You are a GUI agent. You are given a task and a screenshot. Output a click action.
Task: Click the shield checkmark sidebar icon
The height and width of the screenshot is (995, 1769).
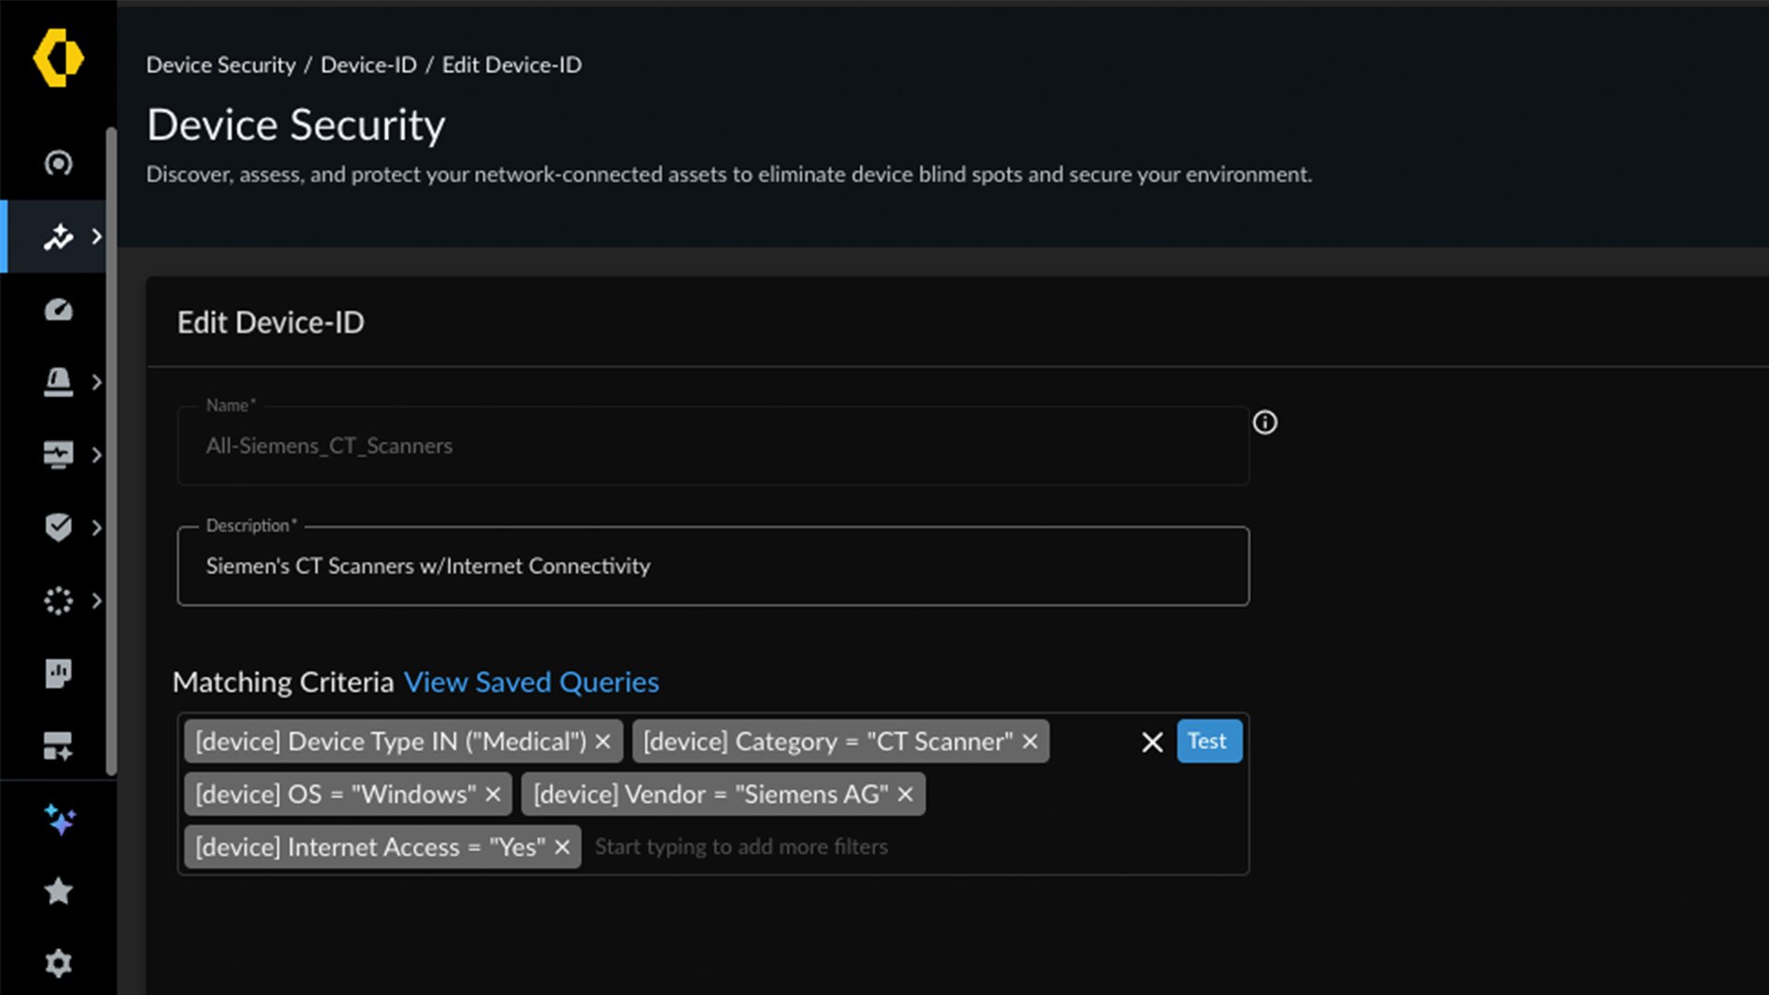point(58,527)
